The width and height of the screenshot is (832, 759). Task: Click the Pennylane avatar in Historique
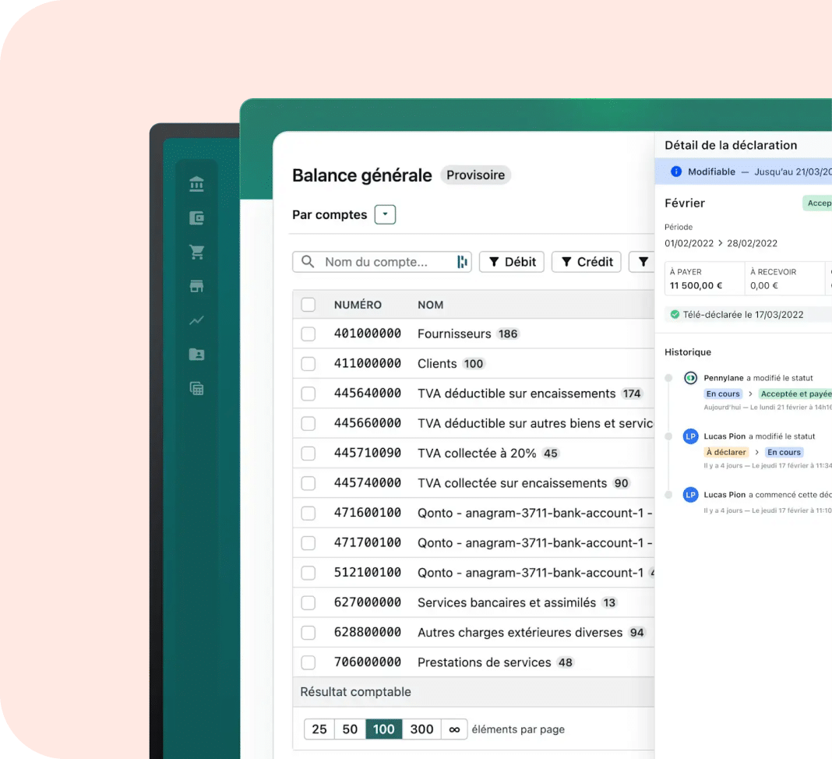coord(690,378)
